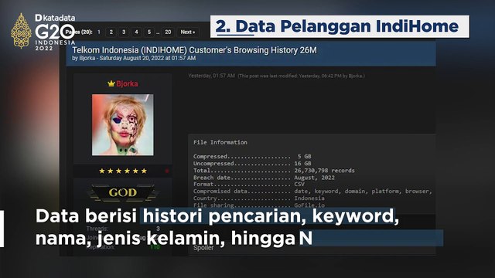Click the 'Compressed... 5 GB' line

(x=252, y=156)
